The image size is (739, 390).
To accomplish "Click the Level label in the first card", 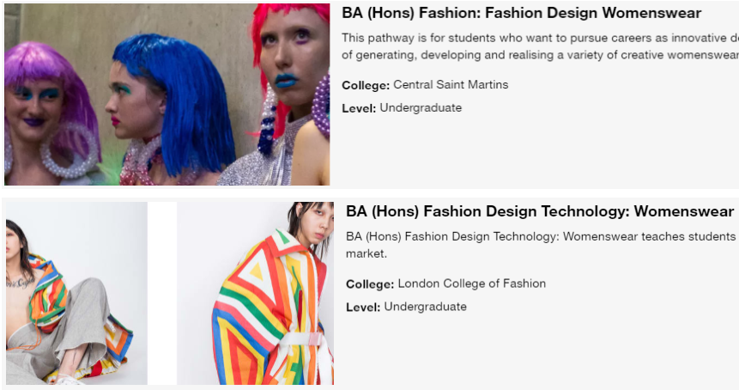I will [359, 108].
